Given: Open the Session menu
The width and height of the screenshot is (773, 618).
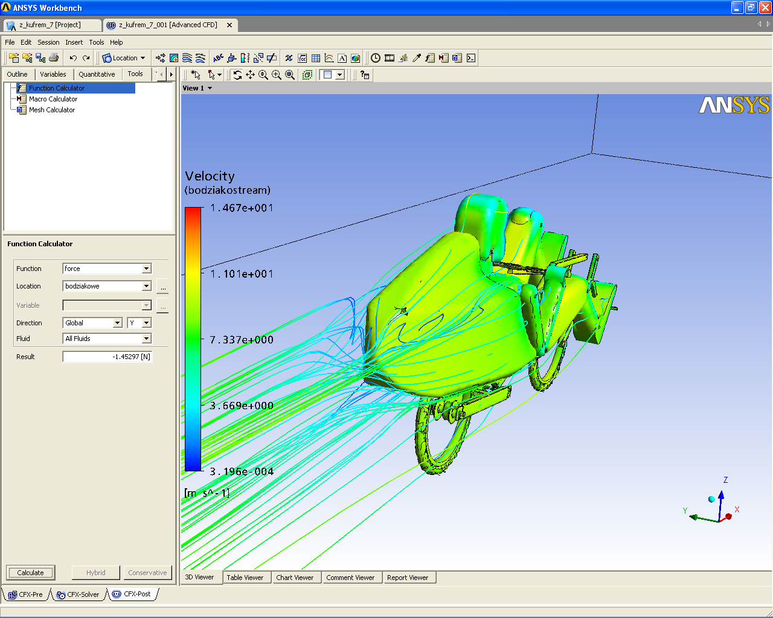Looking at the screenshot, I should pyautogui.click(x=48, y=42).
